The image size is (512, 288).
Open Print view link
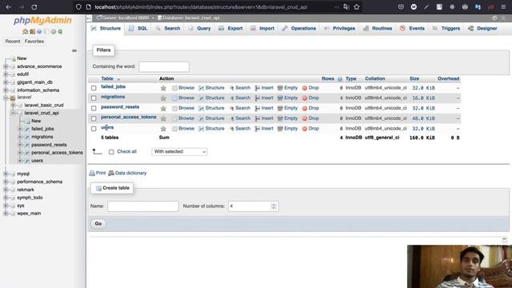(98, 173)
